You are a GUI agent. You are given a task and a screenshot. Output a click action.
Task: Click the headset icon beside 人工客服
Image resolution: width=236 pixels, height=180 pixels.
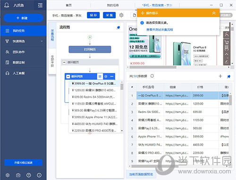[7, 73]
